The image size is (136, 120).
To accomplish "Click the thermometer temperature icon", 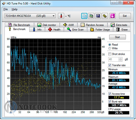I will point(61,16).
